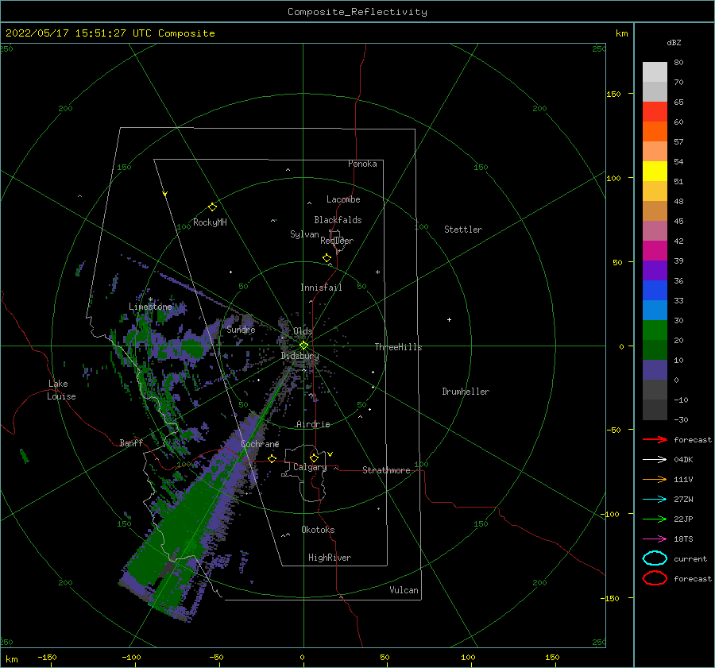Click the yellow diamond marker below Cochrane
715x668 pixels.
[x=272, y=458]
